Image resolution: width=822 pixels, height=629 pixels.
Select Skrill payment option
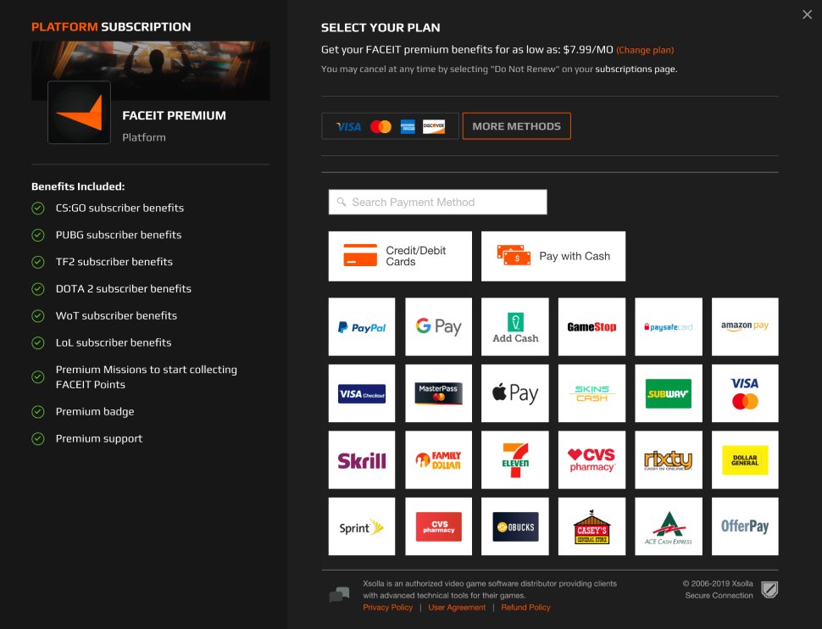(362, 459)
